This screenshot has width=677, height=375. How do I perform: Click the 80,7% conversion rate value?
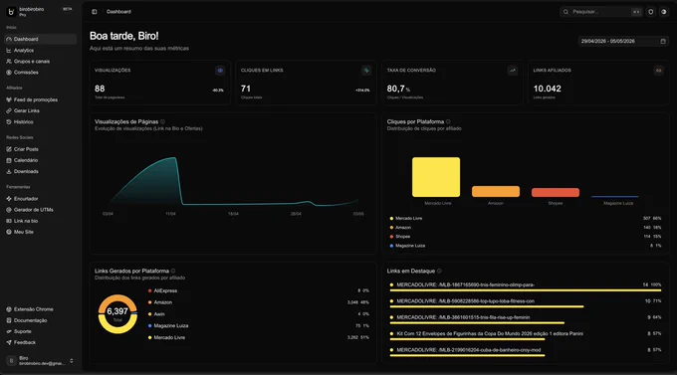(398, 89)
